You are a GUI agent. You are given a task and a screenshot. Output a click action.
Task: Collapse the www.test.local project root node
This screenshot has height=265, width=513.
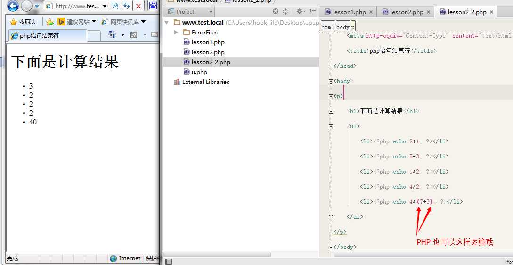pos(167,23)
